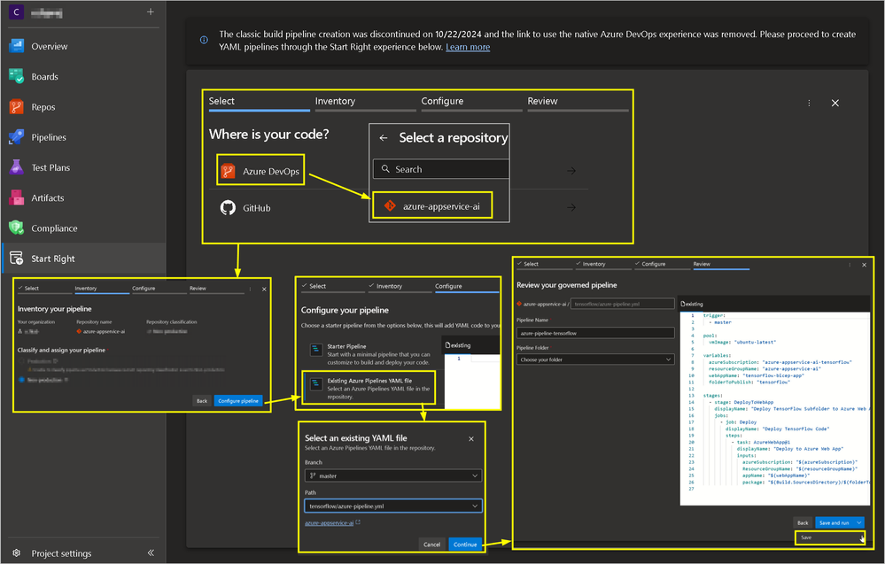The height and width of the screenshot is (564, 885).
Task: Open the Inventory tab in the large wizard
Action: (x=365, y=102)
